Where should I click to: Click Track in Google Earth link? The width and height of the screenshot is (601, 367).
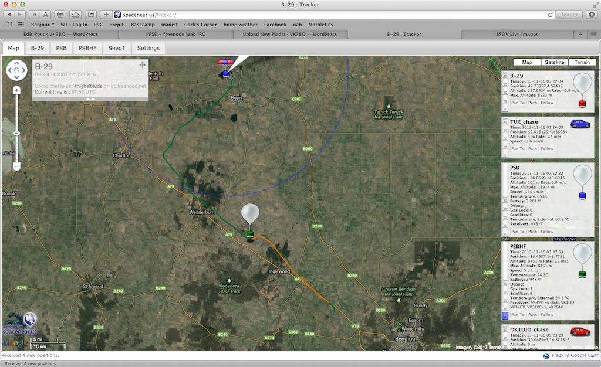pyautogui.click(x=575, y=355)
